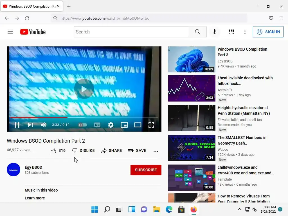The image size is (288, 216).
Task: Close the Windows BSOD Compilation tab
Action: coord(58,6)
